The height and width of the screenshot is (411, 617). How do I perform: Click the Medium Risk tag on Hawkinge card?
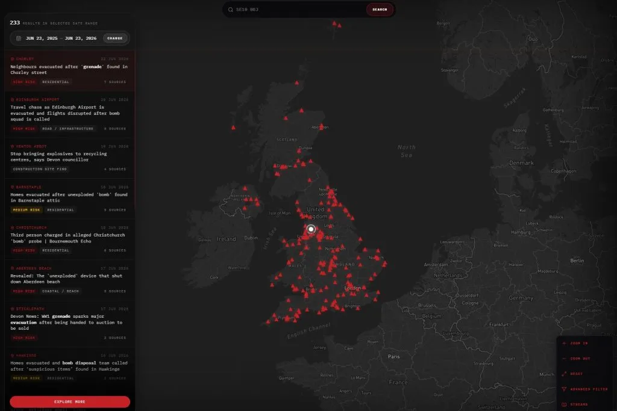[27, 378]
